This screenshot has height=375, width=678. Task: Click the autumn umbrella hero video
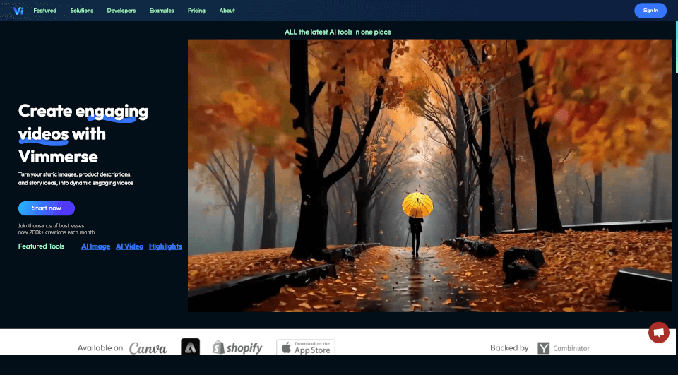pyautogui.click(x=429, y=175)
